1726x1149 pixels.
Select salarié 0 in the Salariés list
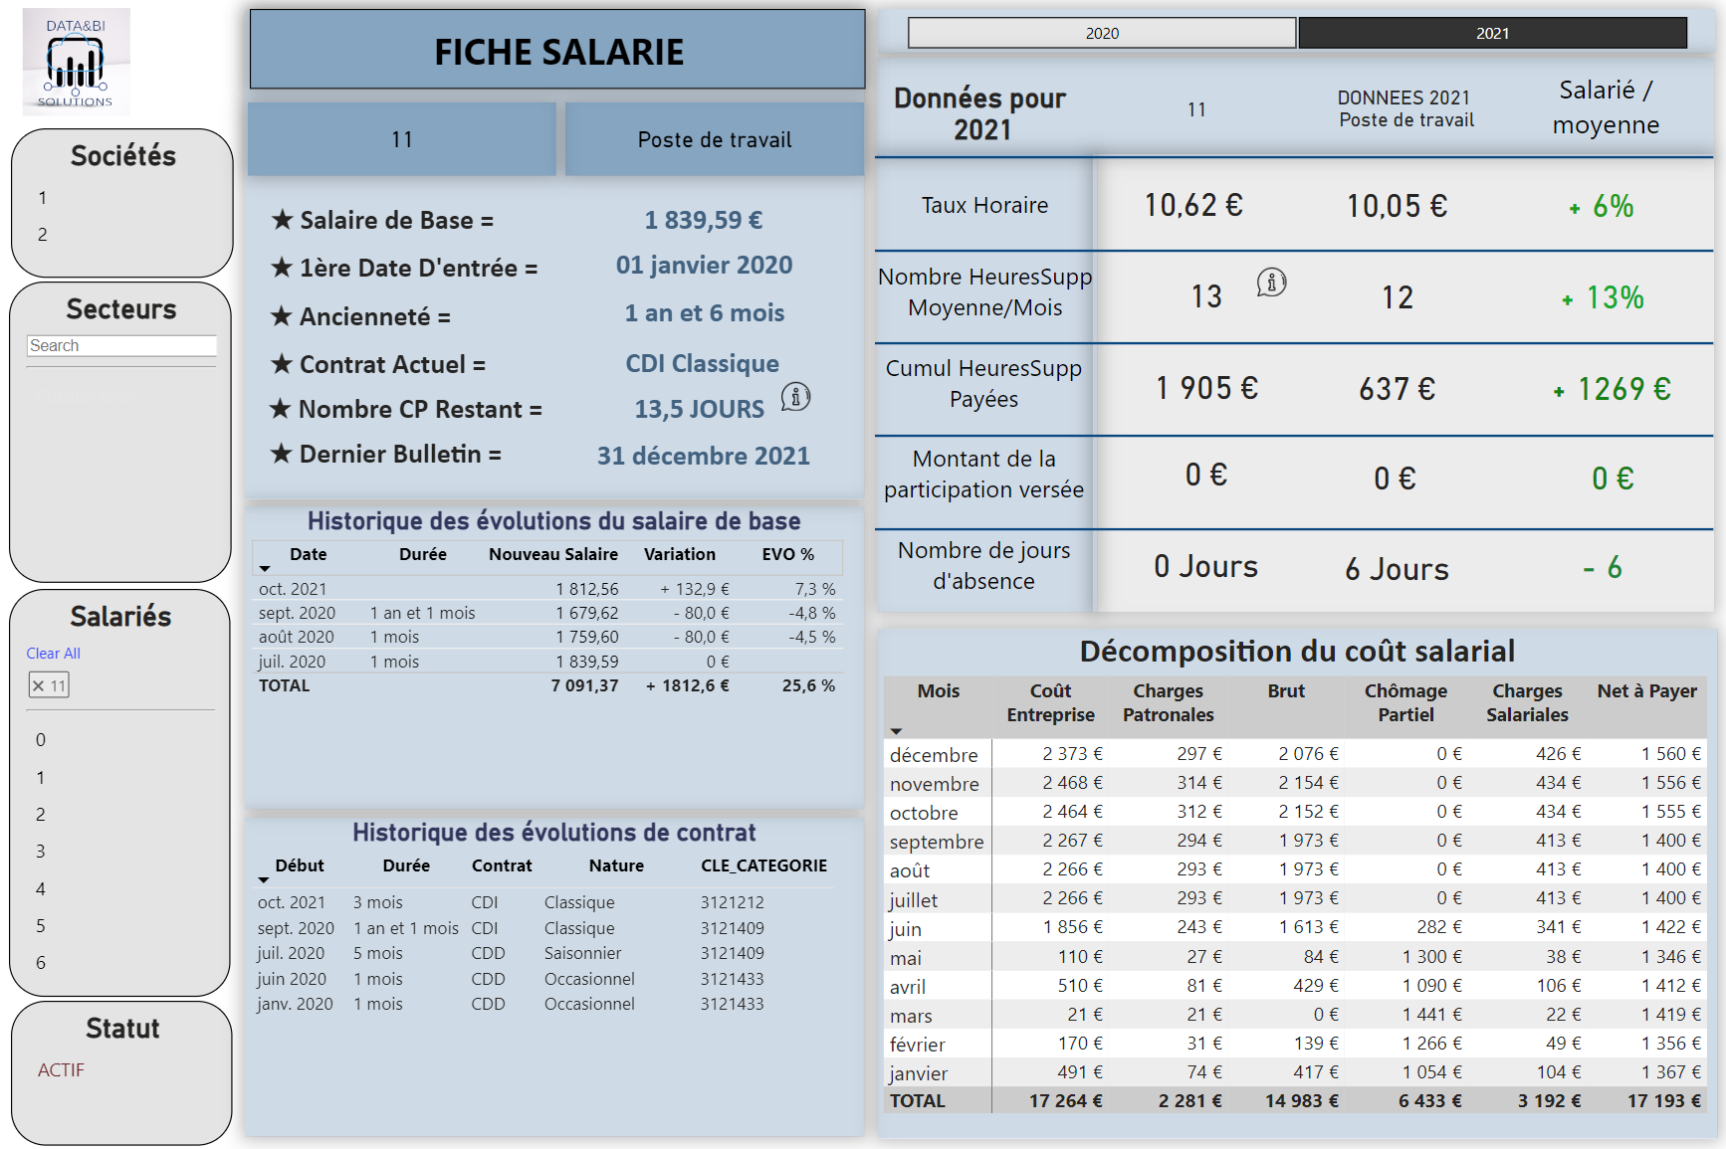point(41,739)
